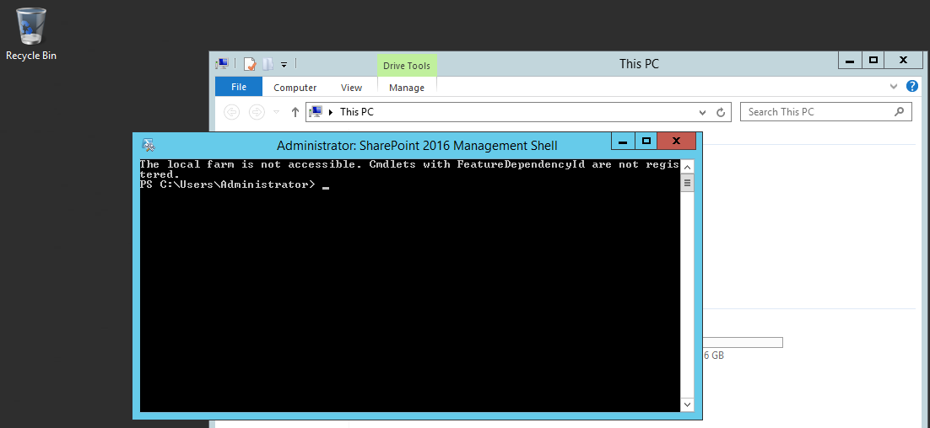This screenshot has height=428, width=930.
Task: Open Customize Quick Access Toolbar dropdown
Action: click(284, 64)
